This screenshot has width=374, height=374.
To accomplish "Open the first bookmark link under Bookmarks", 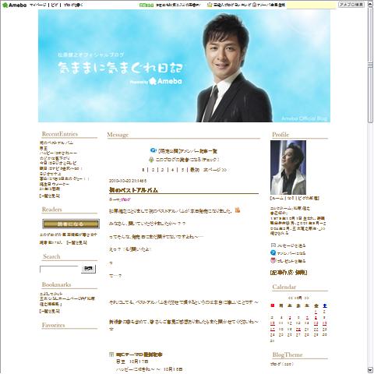I will [x=51, y=294].
